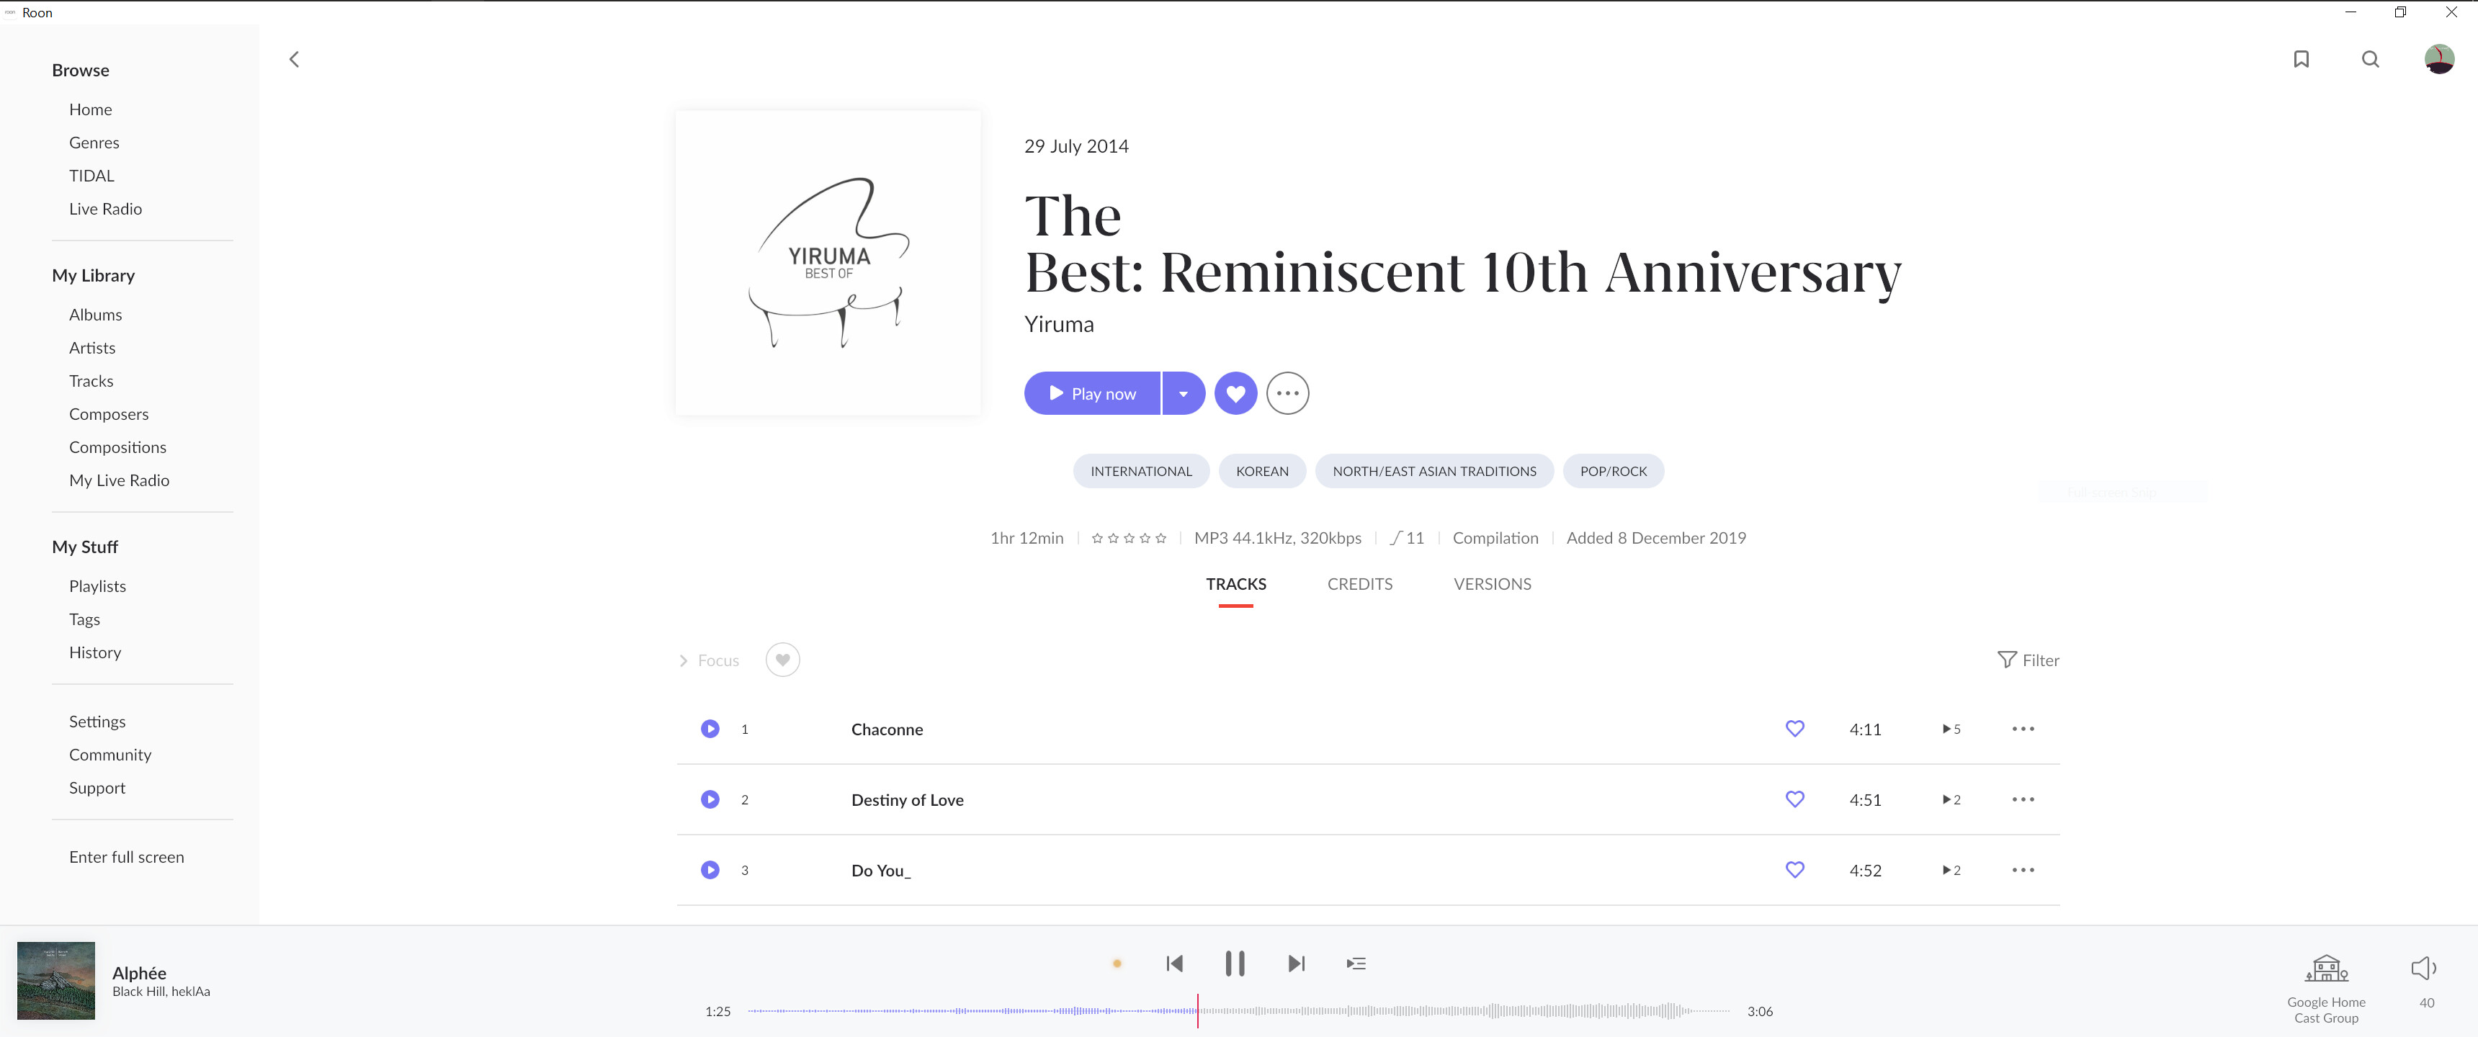Open the Yiruma Best Of album cover
This screenshot has width=2478, height=1037.
827,263
